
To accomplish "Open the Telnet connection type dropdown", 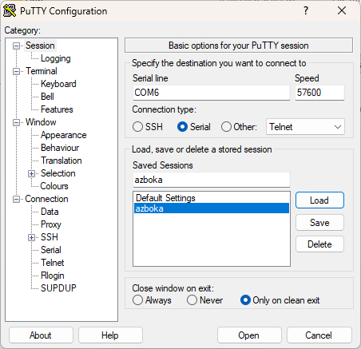I will click(305, 127).
